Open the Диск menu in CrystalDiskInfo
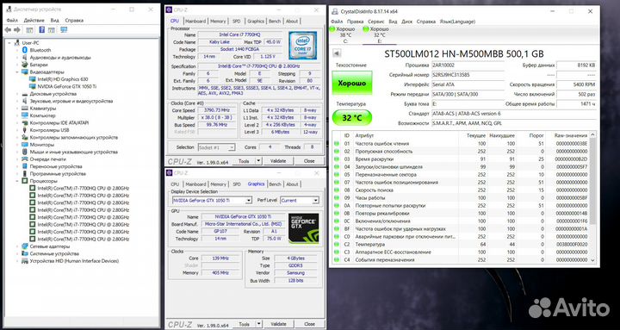The height and width of the screenshot is (330, 620). (x=406, y=22)
